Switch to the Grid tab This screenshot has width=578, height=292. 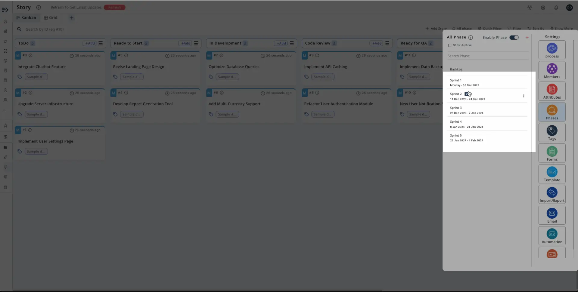51,17
